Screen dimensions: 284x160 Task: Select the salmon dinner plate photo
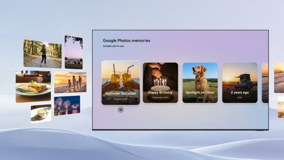click(x=33, y=87)
